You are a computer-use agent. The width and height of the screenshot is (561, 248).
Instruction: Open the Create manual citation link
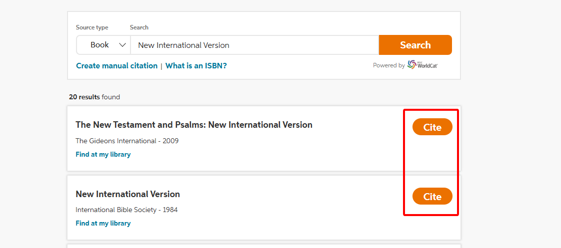(x=116, y=66)
